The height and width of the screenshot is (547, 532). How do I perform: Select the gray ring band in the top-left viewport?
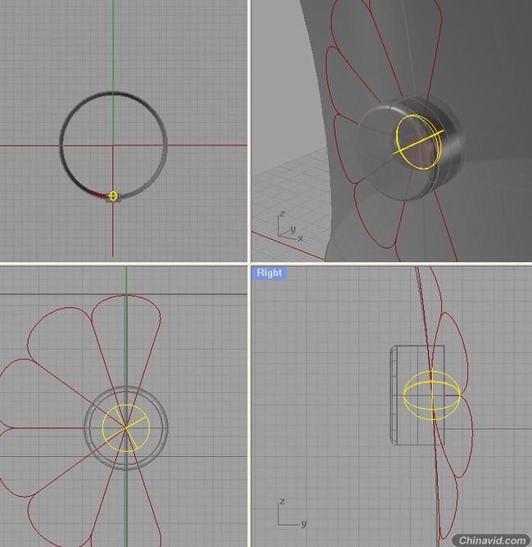pos(113,146)
